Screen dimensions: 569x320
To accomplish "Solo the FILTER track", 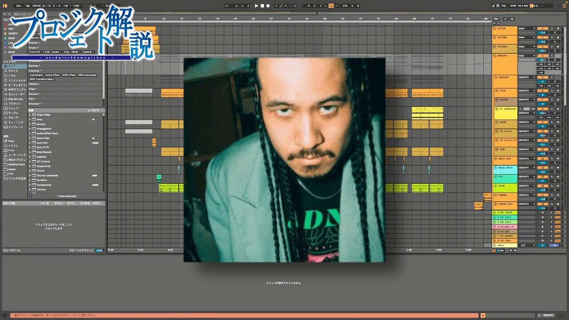I will point(552,28).
